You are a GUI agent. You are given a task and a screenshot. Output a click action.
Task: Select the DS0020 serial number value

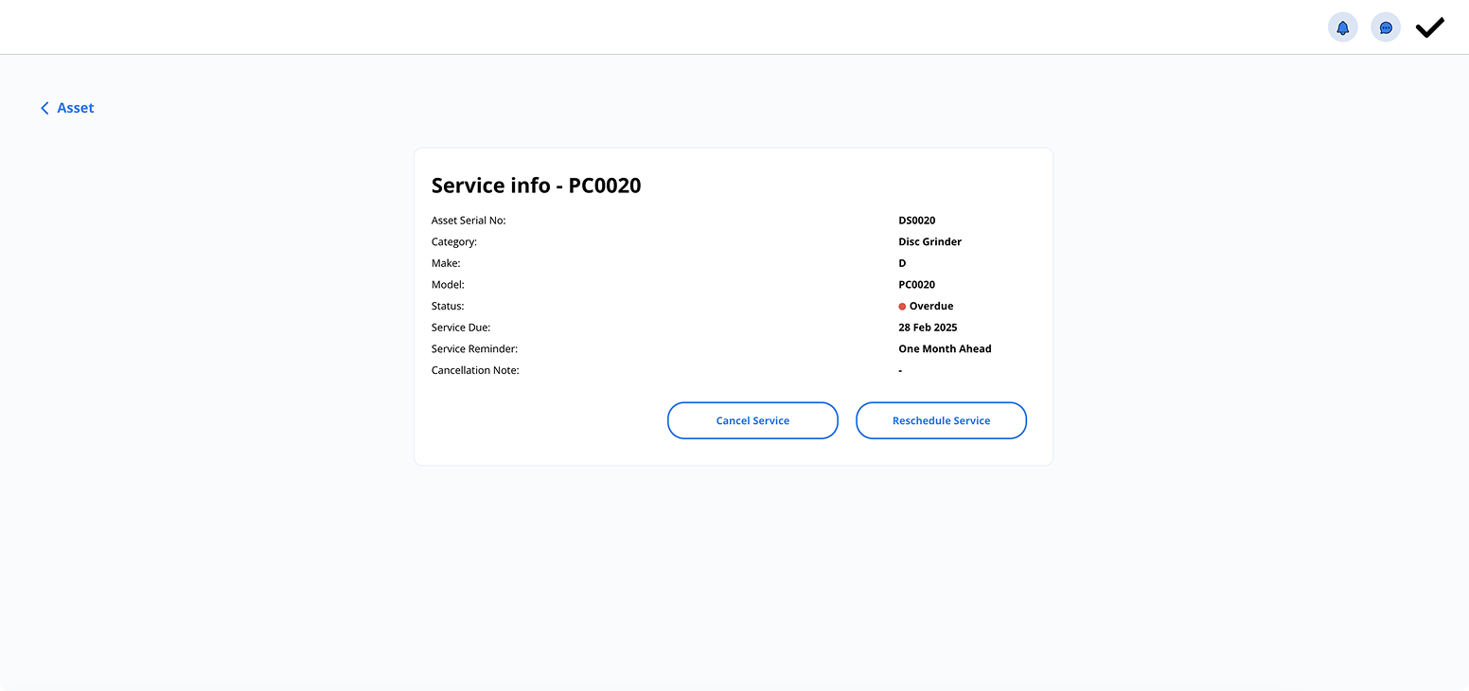pyautogui.click(x=916, y=221)
